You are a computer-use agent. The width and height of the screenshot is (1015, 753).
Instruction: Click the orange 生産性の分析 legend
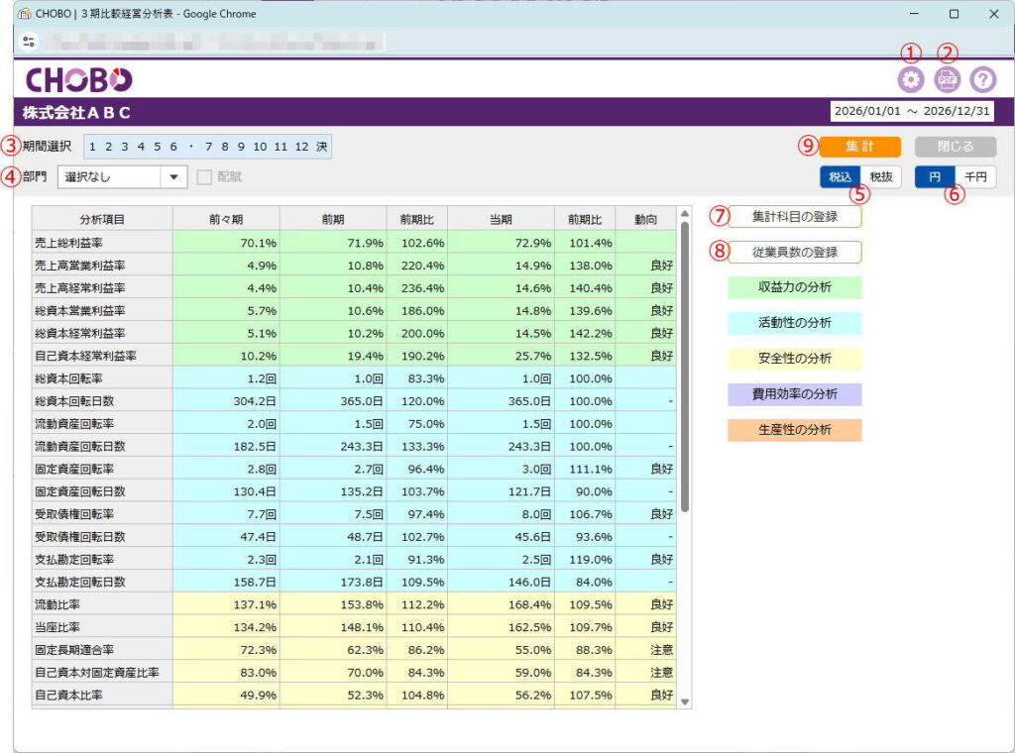coord(794,430)
